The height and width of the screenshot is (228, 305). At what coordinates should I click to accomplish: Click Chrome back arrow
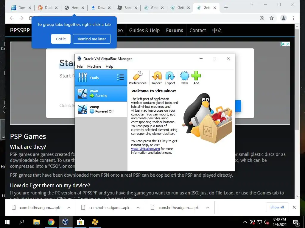[x=12, y=18]
